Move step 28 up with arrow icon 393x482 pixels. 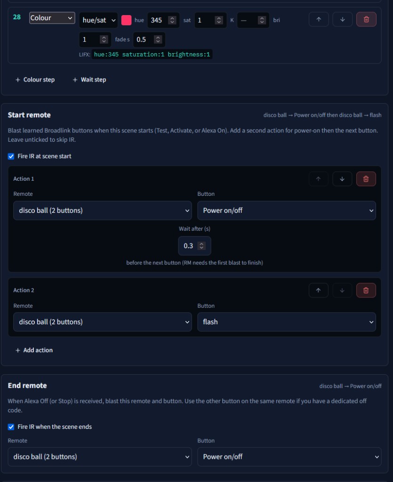[x=319, y=19]
